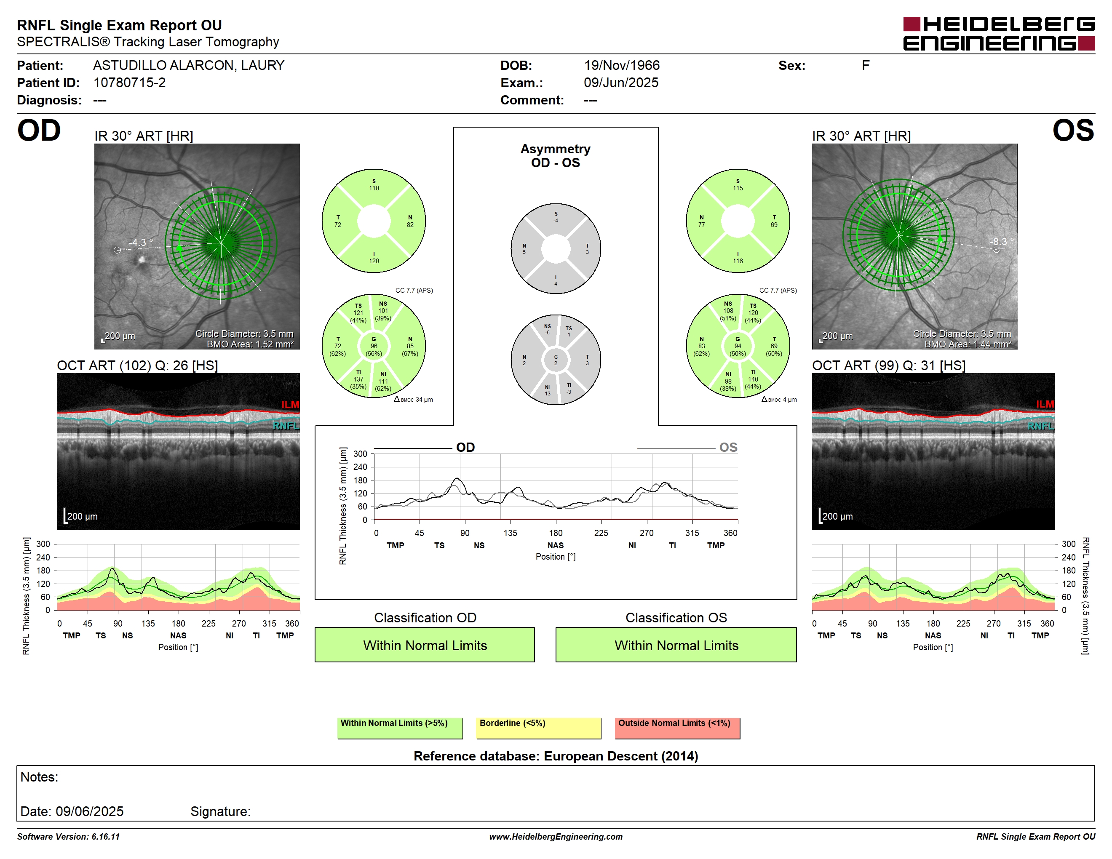Viewport: 1112px width, 859px height.
Task: Click the OD ΔBMOC 34 µm label
Action: 414,400
